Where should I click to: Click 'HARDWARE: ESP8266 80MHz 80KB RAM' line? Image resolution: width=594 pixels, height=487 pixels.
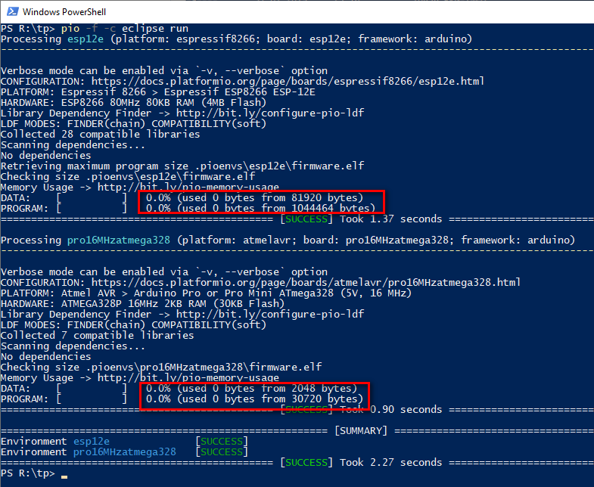click(x=133, y=103)
